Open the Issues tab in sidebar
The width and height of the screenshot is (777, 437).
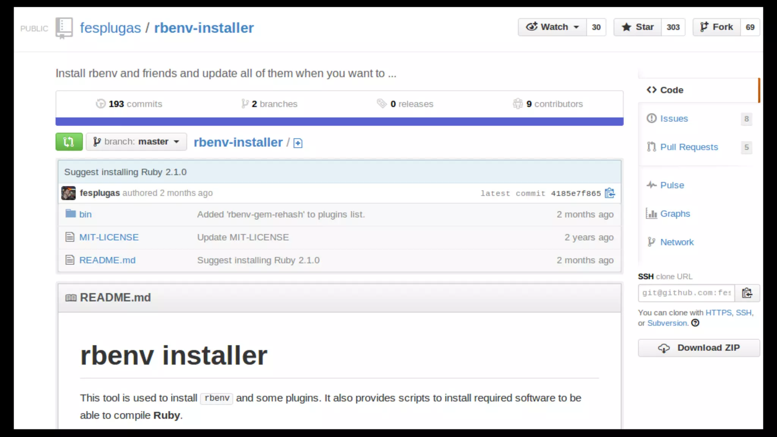[x=674, y=119]
